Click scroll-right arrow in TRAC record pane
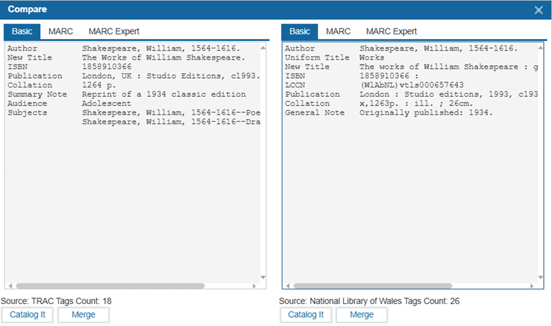The image size is (552, 326). pyautogui.click(x=254, y=286)
